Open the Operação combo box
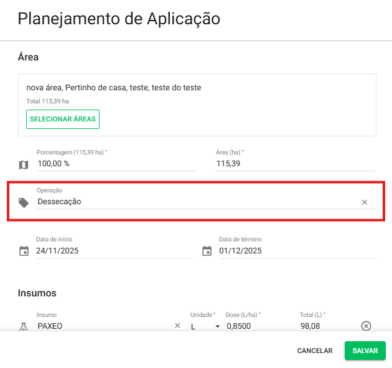392x368 pixels. click(x=193, y=202)
